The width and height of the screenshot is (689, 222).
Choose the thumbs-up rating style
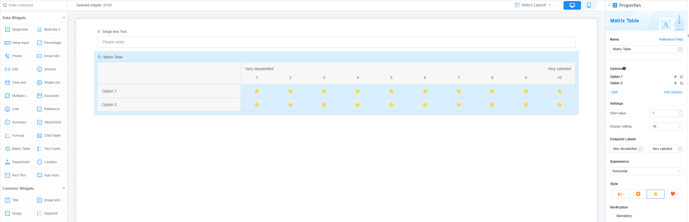(621, 194)
